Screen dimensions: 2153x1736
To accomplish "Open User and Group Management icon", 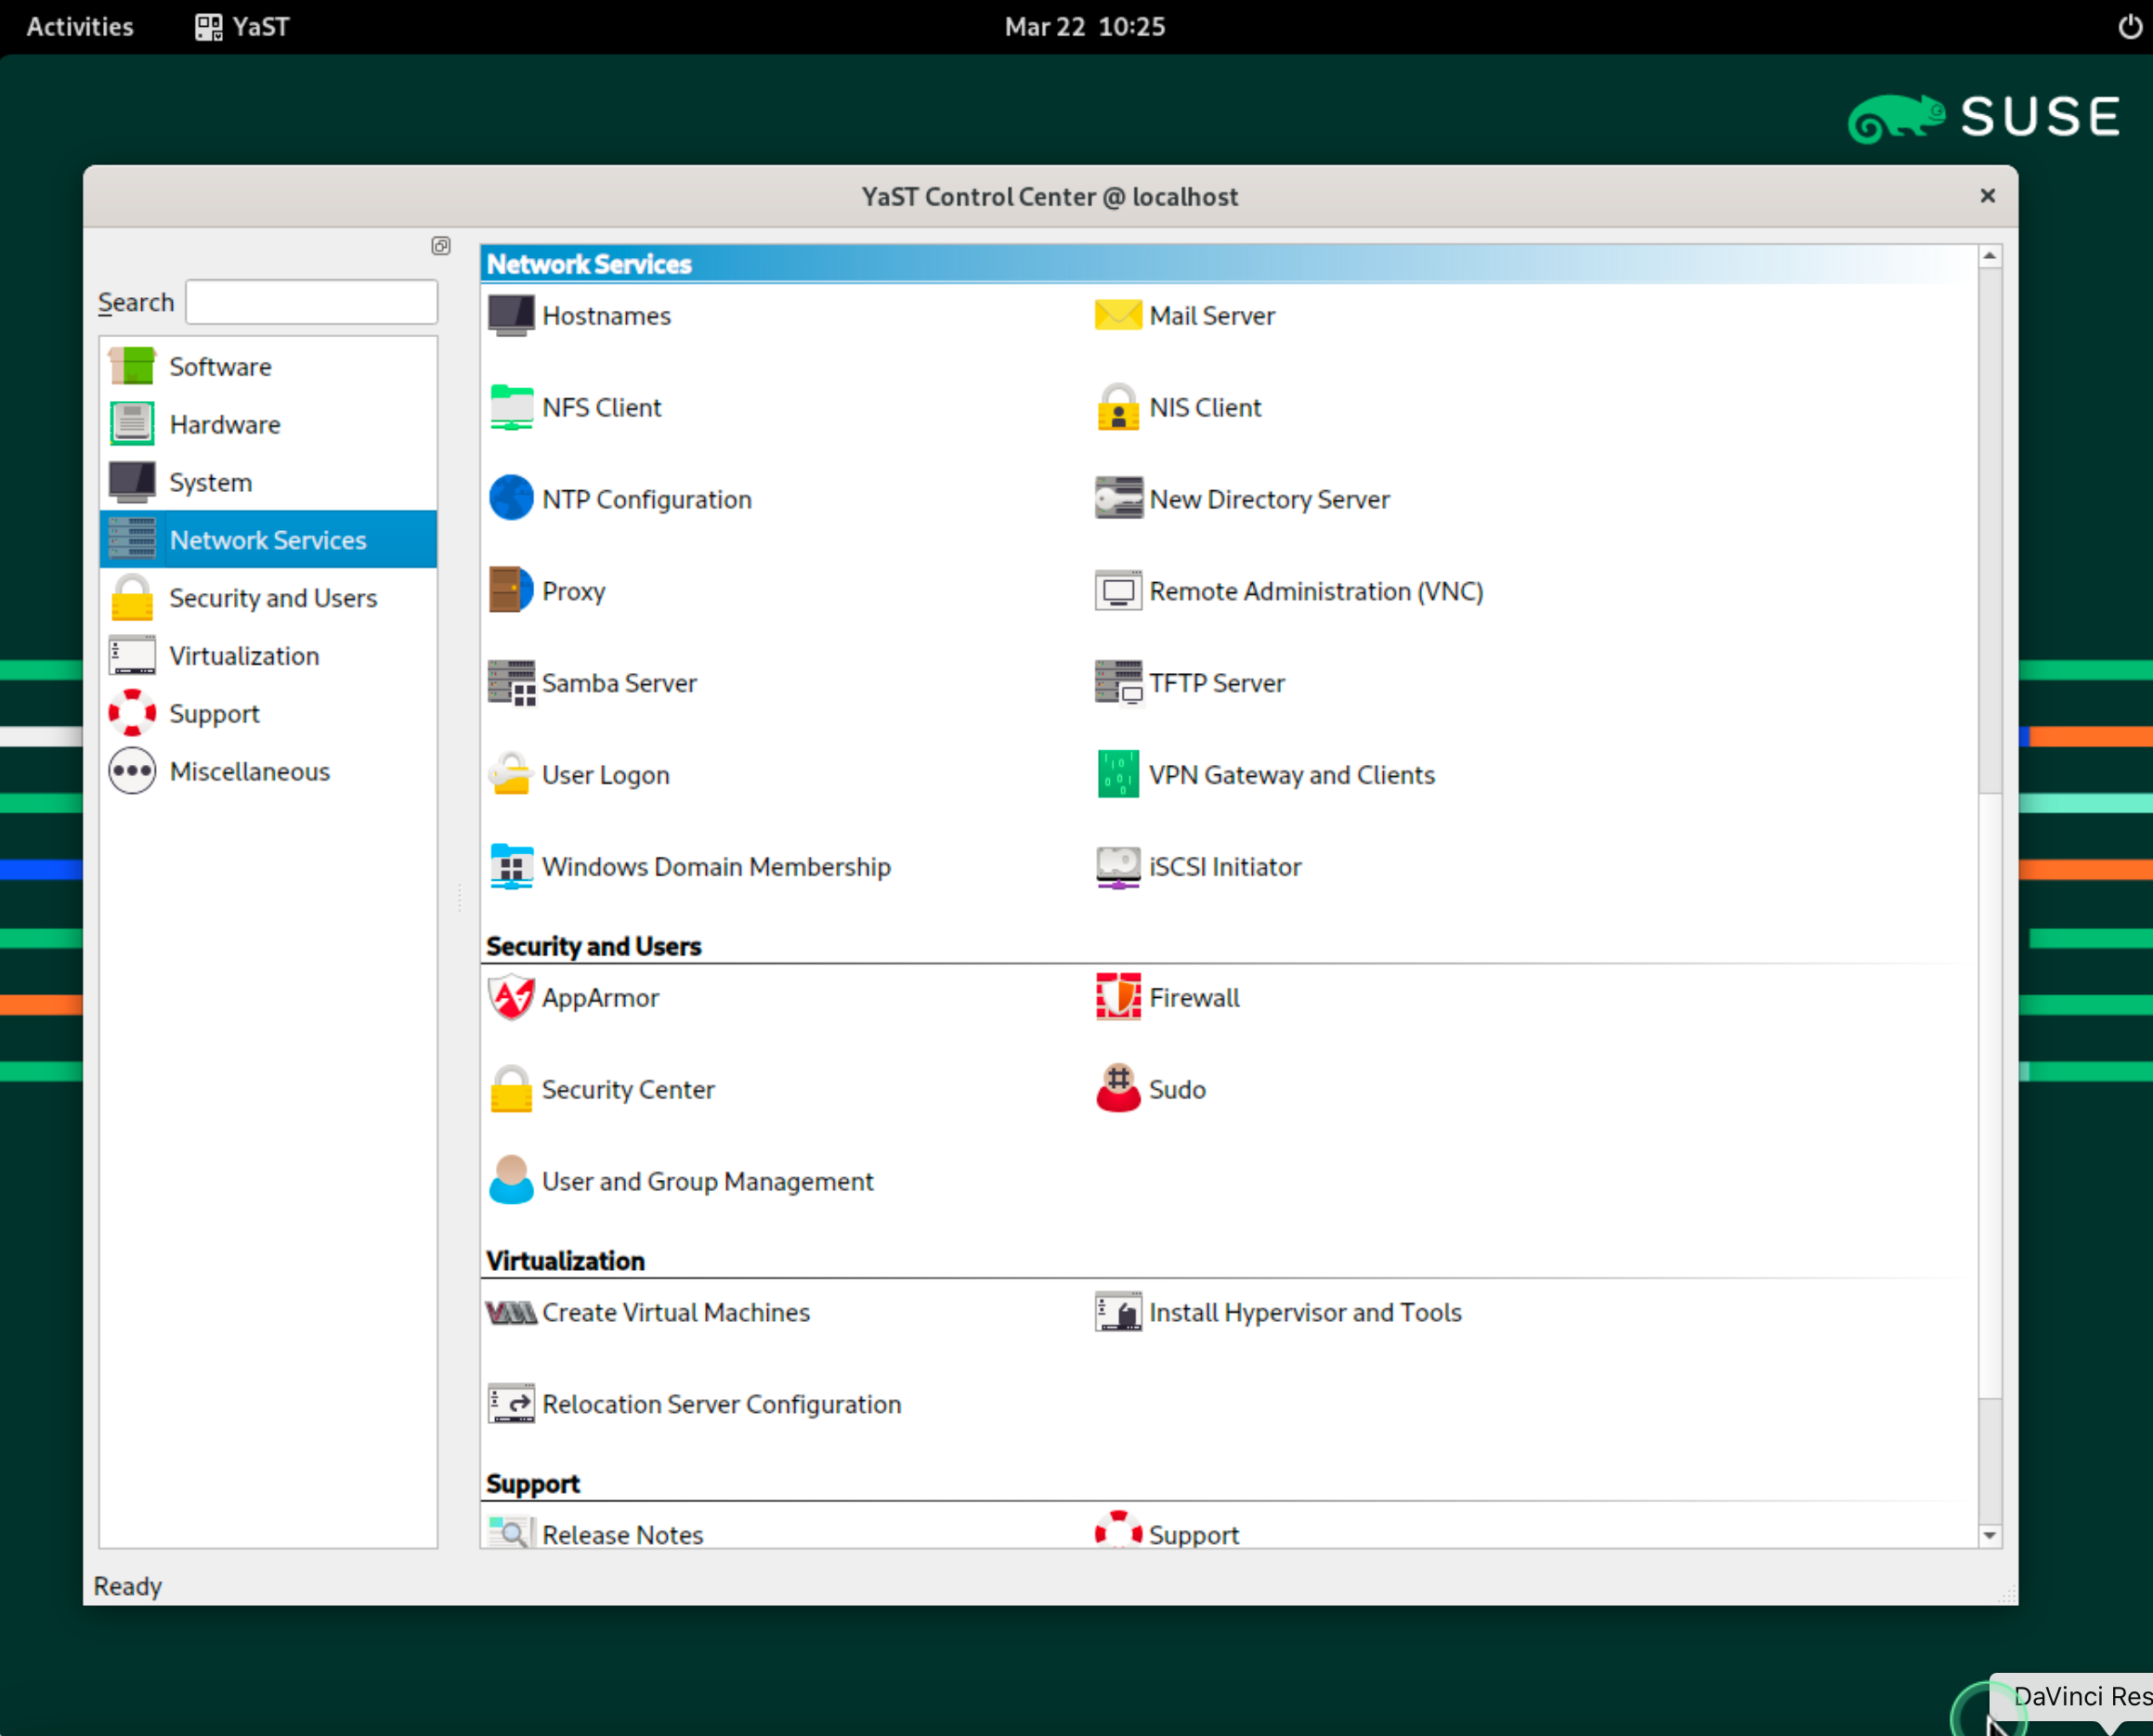I will click(511, 1182).
